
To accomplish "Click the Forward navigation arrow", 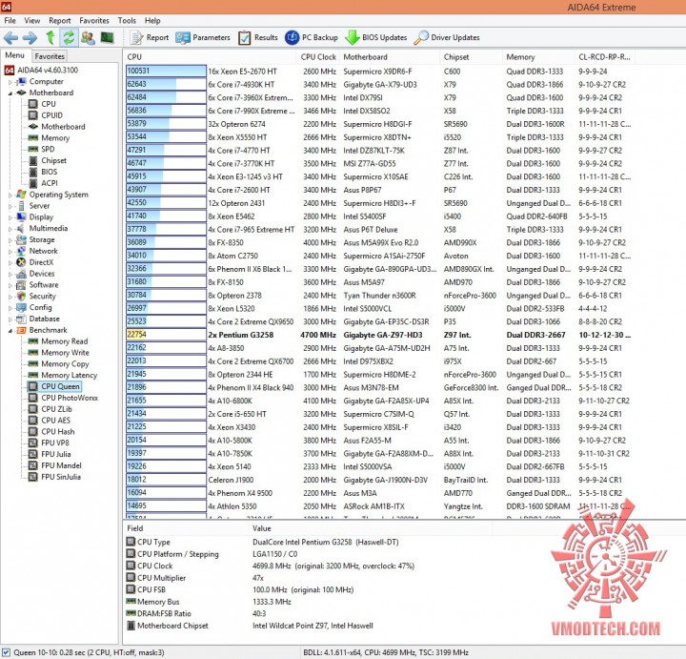I will (x=30, y=37).
